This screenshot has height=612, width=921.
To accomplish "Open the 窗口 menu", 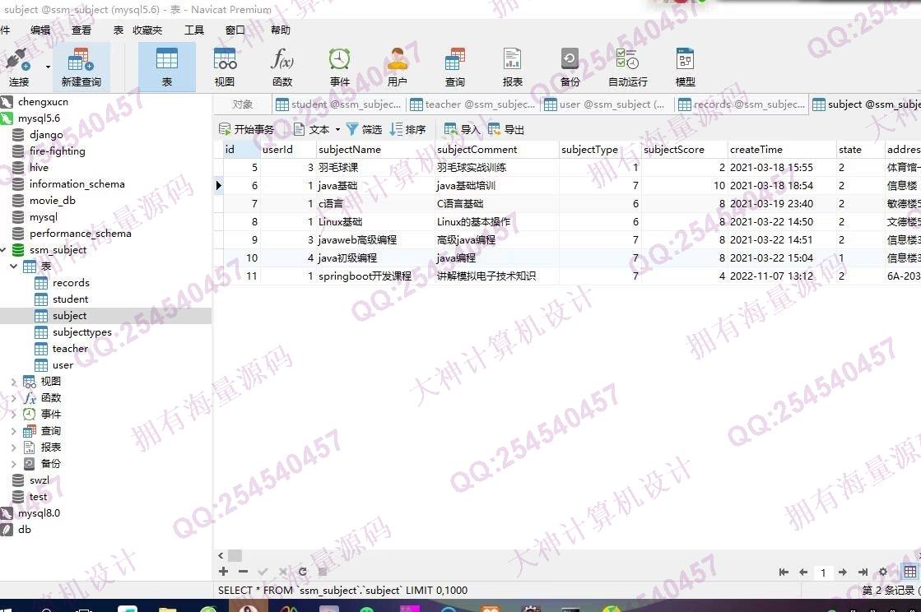I will pyautogui.click(x=235, y=30).
